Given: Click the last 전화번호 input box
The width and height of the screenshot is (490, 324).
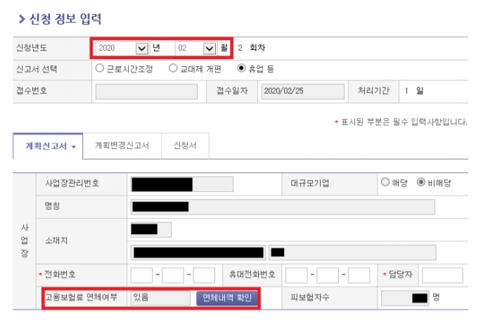Looking at the screenshot, I should pos(204,275).
